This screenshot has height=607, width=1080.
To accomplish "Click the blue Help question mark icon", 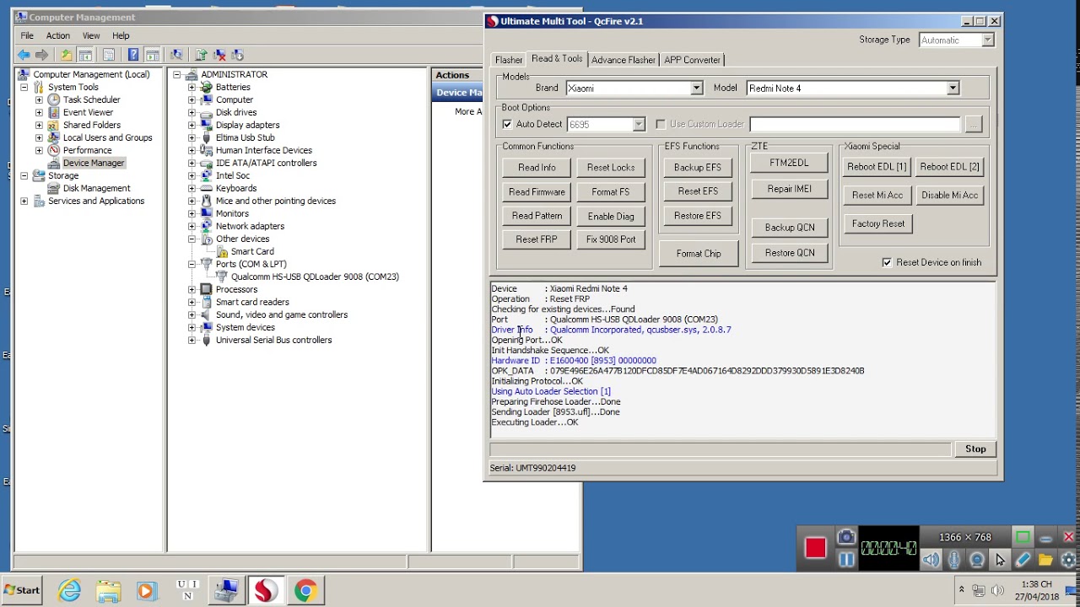I will (x=133, y=55).
